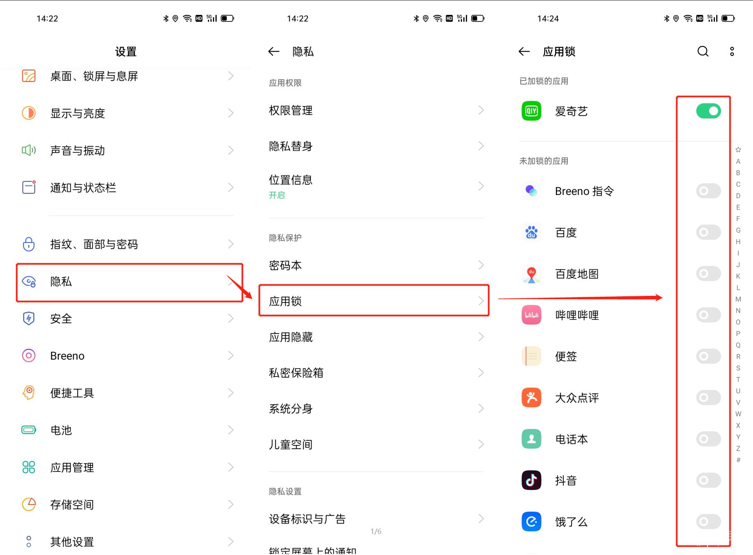Open the chevron on 系统分身 row
Viewport: 753px width, 555px height.
481,409
